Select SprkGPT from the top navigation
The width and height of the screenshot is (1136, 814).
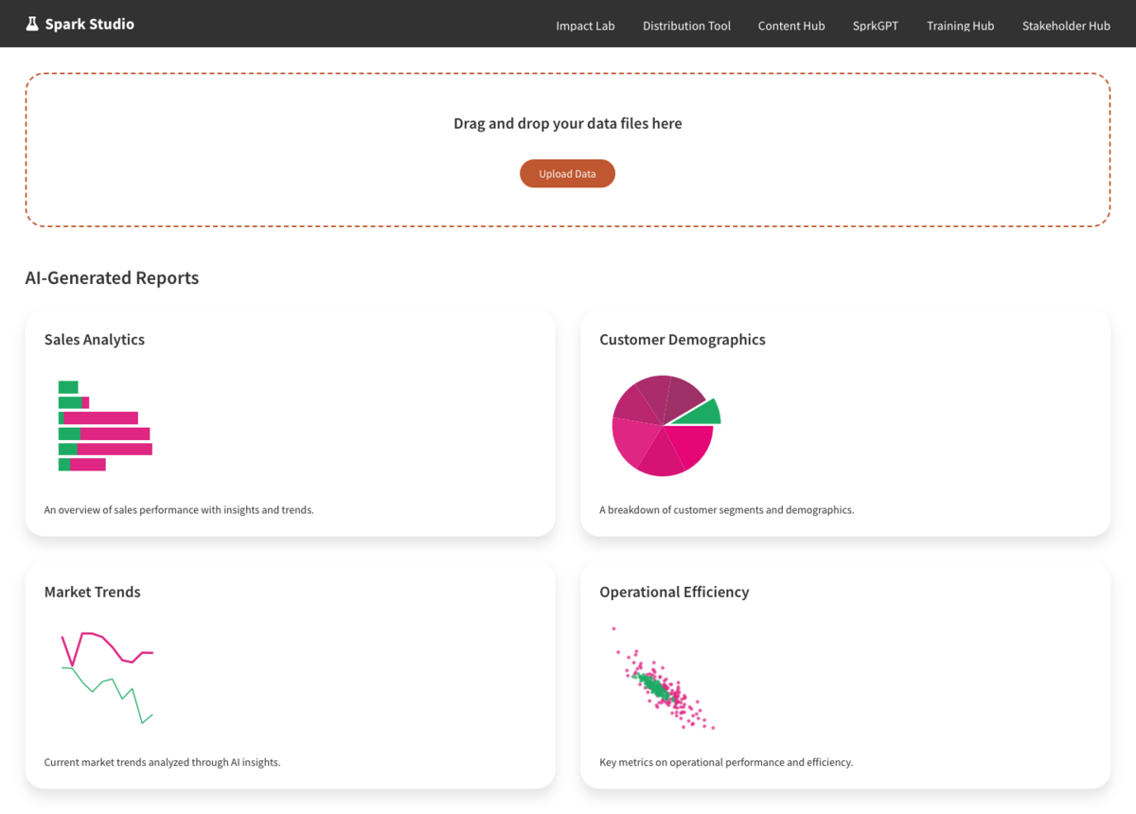click(x=876, y=26)
